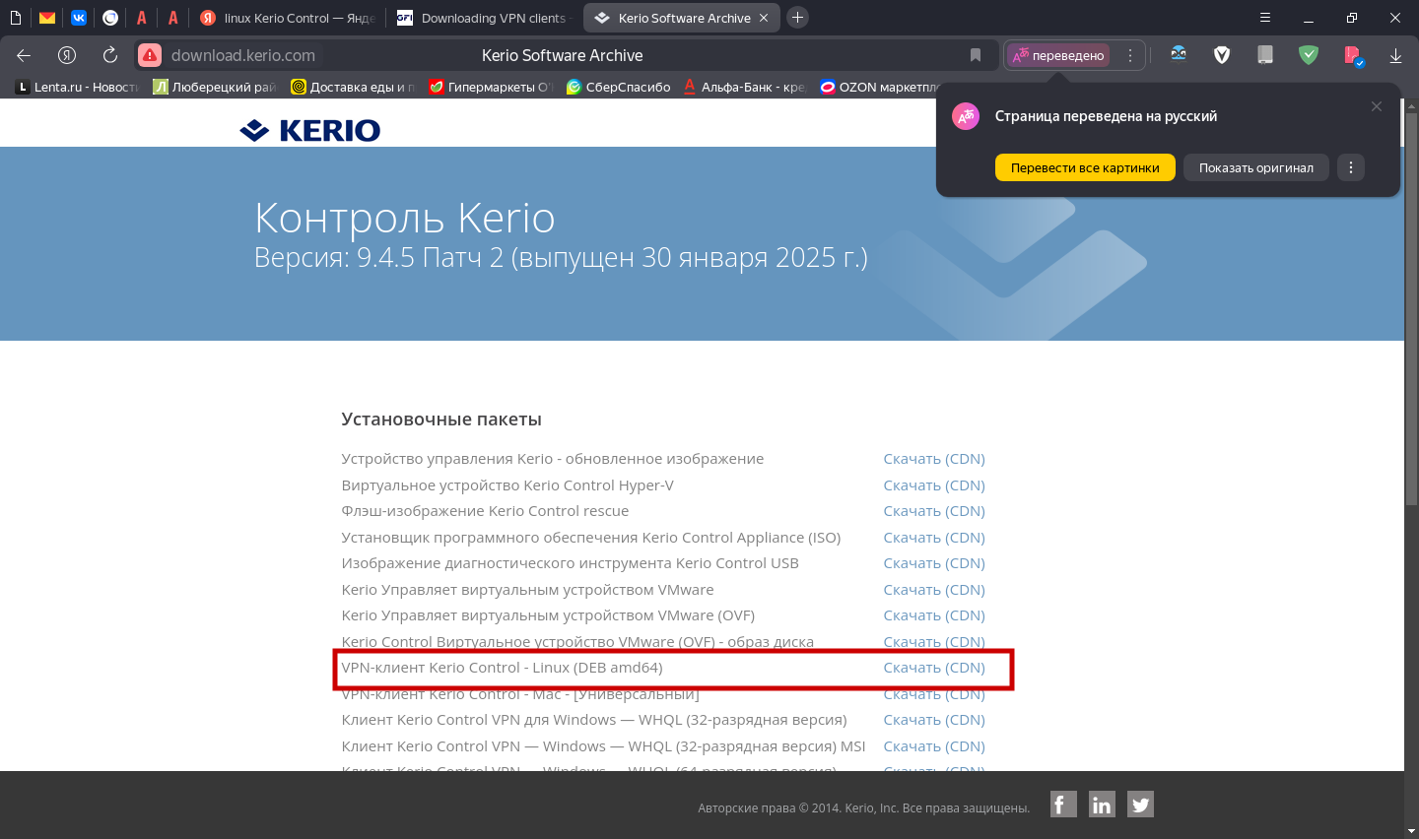Open the pinned Mail tab
The height and width of the screenshot is (839, 1419).
click(47, 18)
